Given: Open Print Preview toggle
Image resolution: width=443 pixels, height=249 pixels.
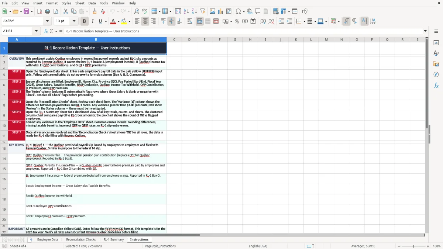Looking at the screenshot, I should (56, 11).
